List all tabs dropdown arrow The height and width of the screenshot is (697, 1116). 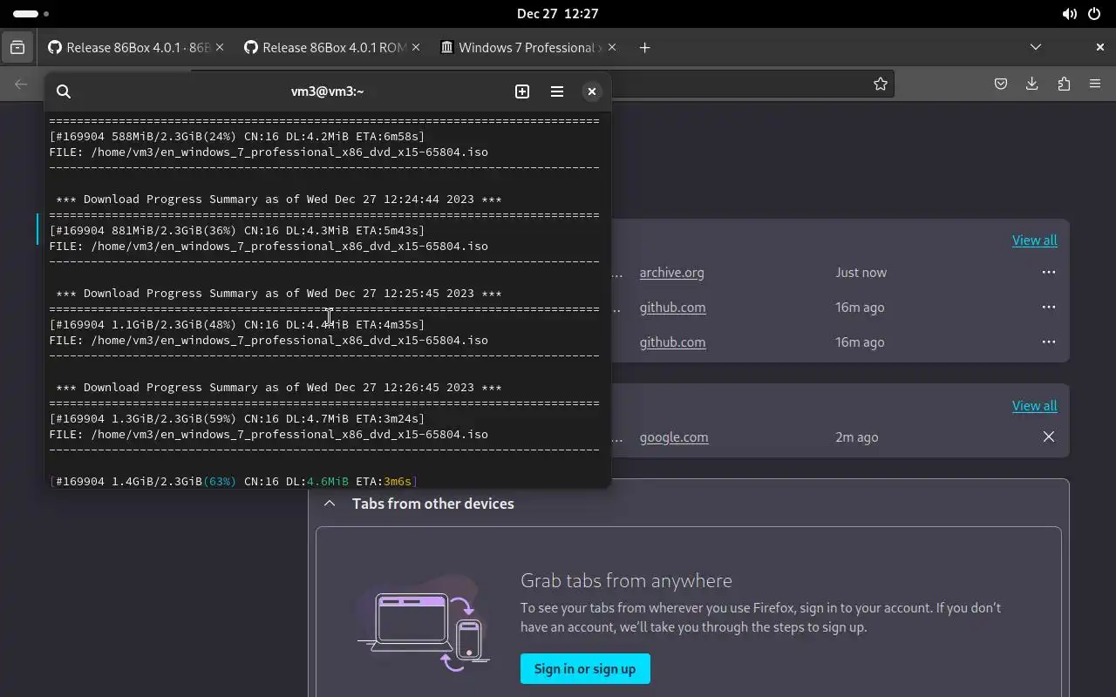1036,47
